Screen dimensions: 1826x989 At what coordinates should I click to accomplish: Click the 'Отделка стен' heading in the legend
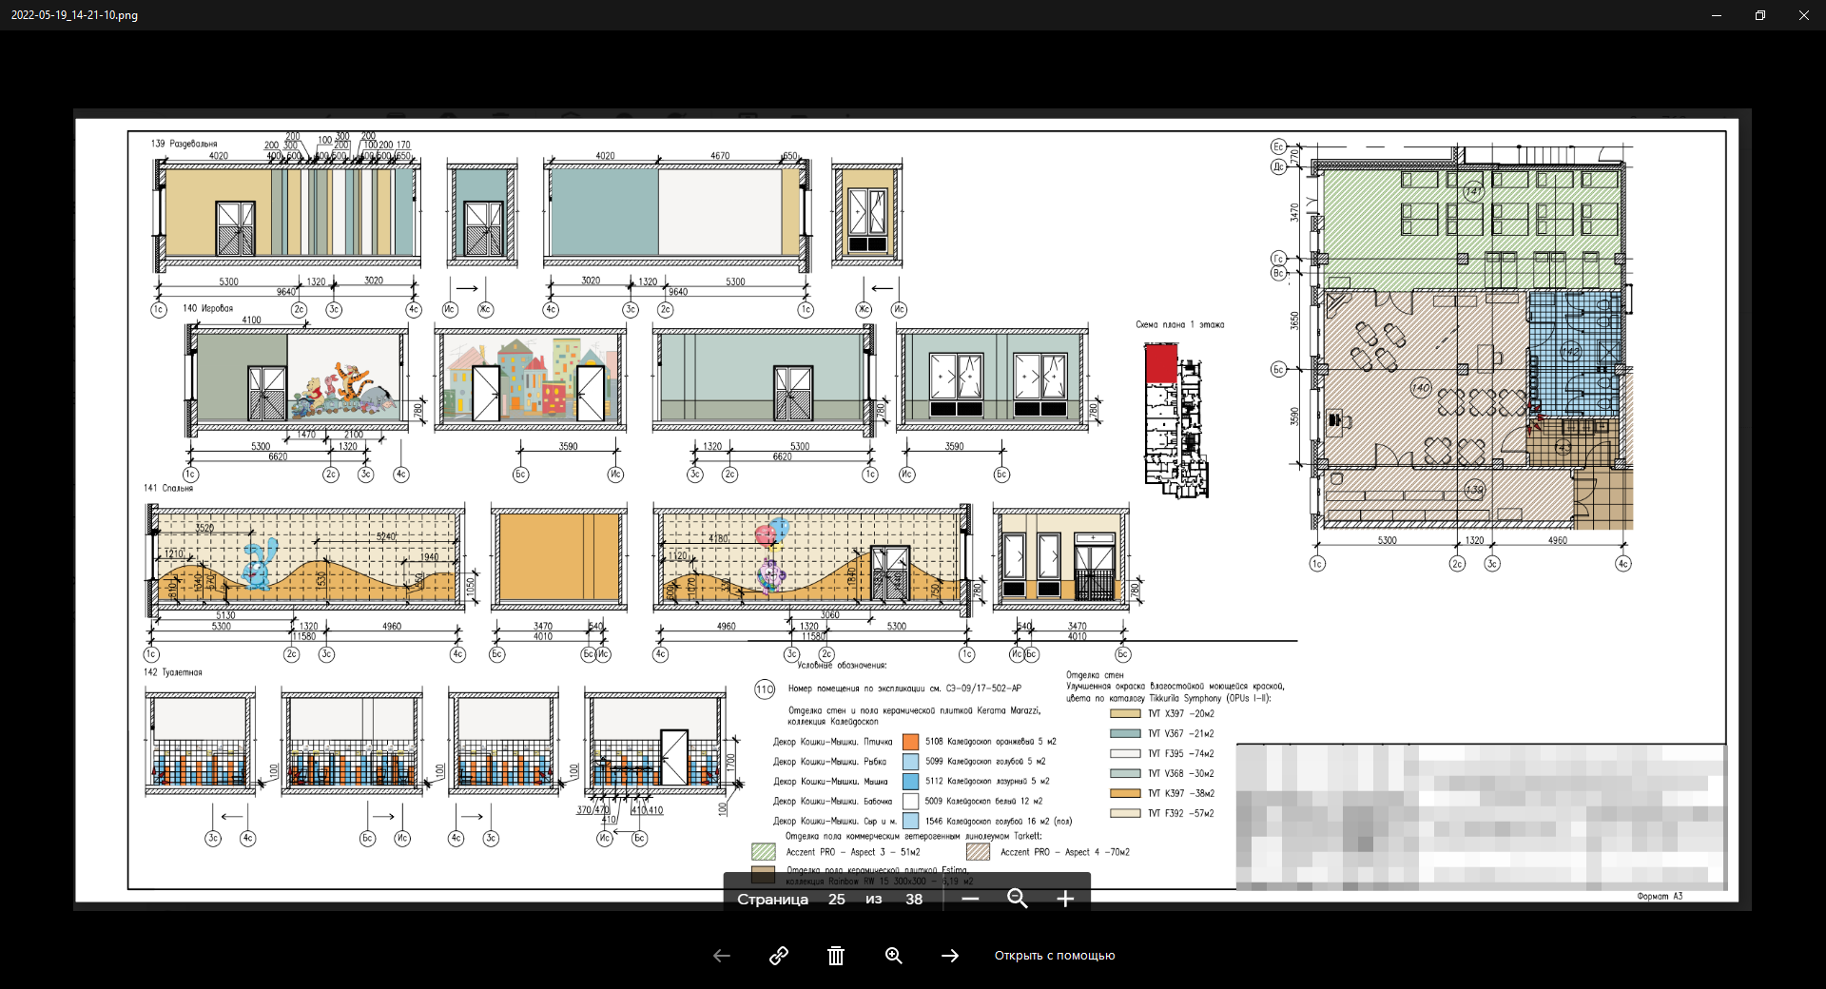1095,675
